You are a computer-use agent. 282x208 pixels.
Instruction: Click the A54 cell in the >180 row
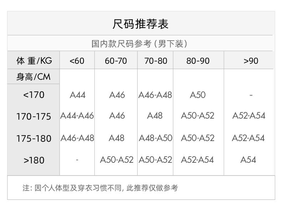248,160
